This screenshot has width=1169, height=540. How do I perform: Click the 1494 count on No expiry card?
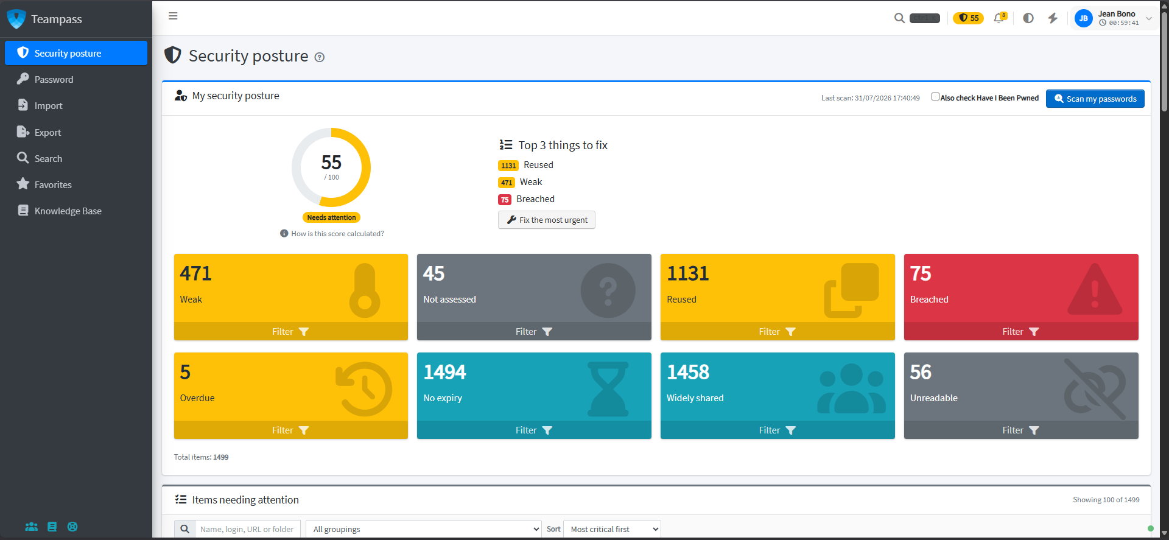(444, 372)
